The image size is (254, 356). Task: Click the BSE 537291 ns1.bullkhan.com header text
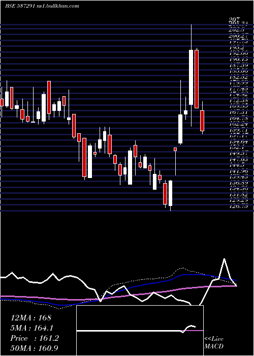(42, 6)
